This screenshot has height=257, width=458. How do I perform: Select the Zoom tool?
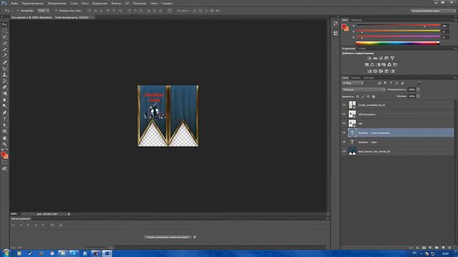(4, 144)
